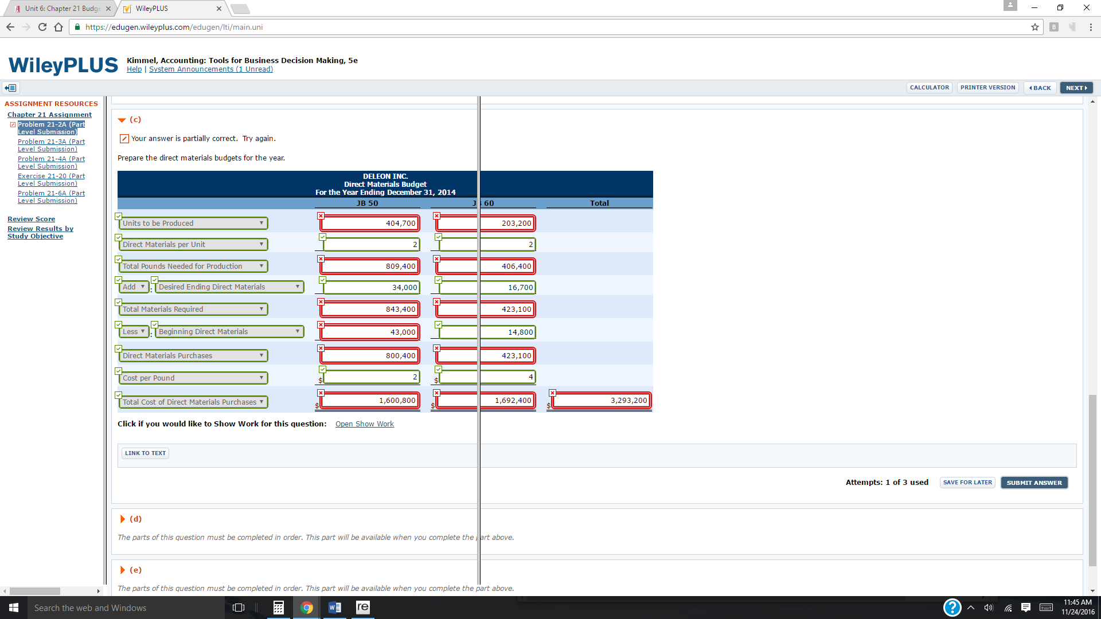Click the CALCULATOR button

pyautogui.click(x=929, y=88)
